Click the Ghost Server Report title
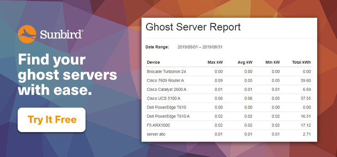 click(x=193, y=27)
